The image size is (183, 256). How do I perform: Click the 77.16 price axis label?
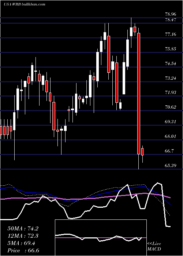pos(171,34)
